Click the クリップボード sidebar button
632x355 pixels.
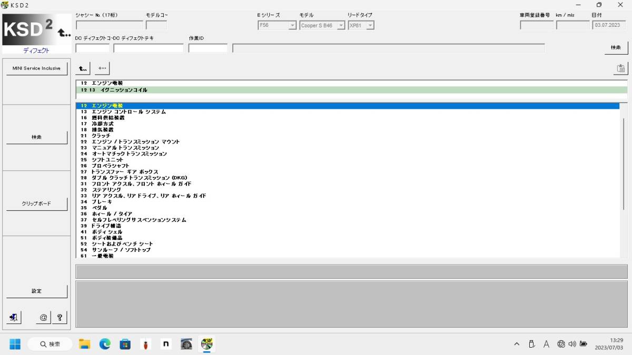tap(37, 204)
